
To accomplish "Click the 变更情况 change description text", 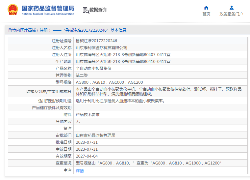I will (148, 163).
